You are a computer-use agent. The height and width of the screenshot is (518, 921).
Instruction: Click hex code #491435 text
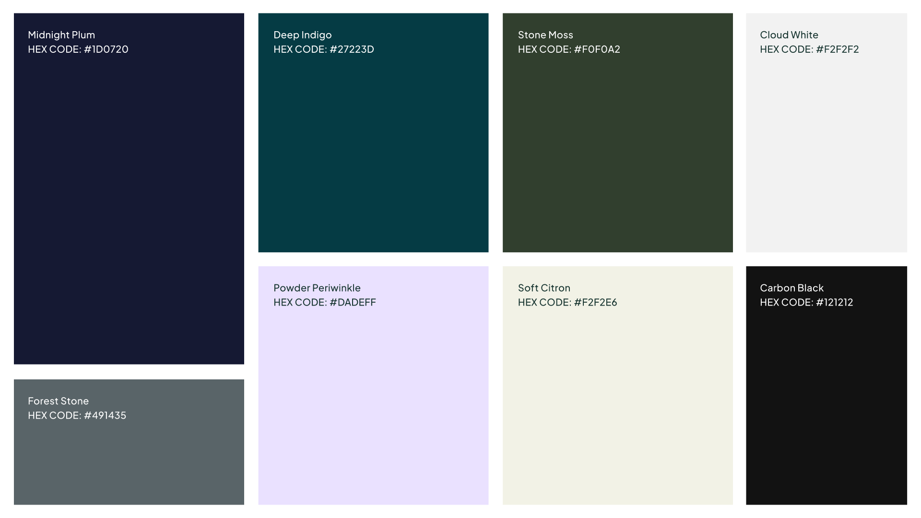(x=77, y=415)
